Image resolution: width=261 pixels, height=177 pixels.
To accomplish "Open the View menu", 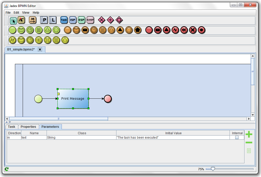I will coord(26,12).
